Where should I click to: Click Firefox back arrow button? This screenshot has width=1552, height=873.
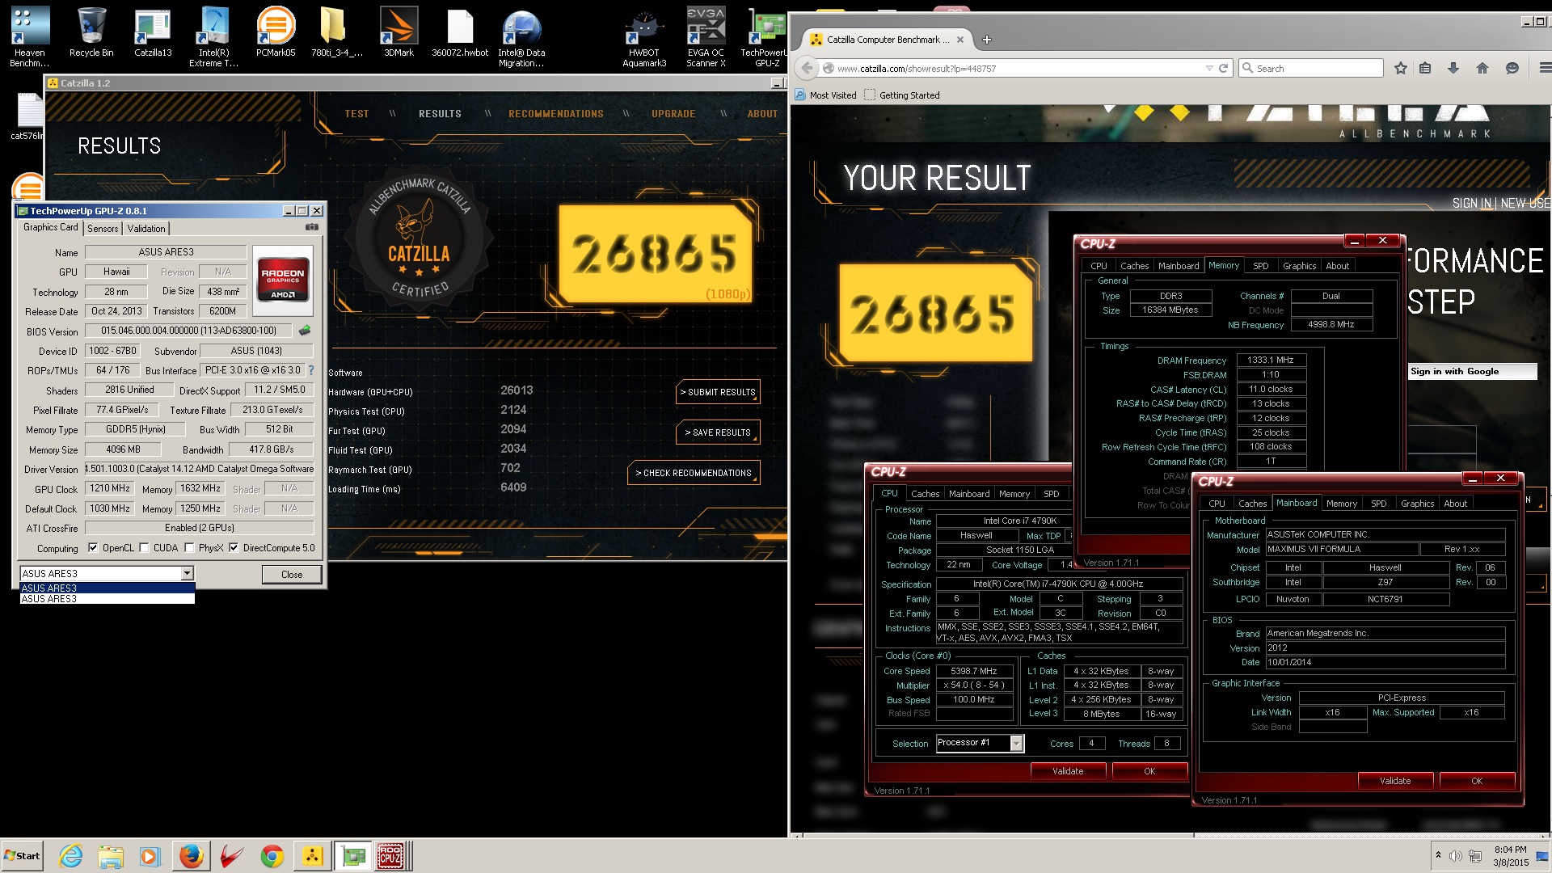click(806, 69)
